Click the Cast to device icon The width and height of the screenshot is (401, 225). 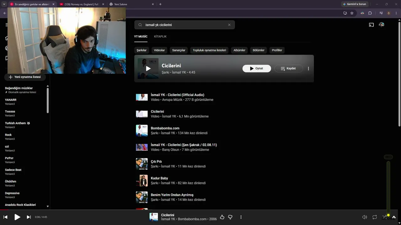point(371,25)
